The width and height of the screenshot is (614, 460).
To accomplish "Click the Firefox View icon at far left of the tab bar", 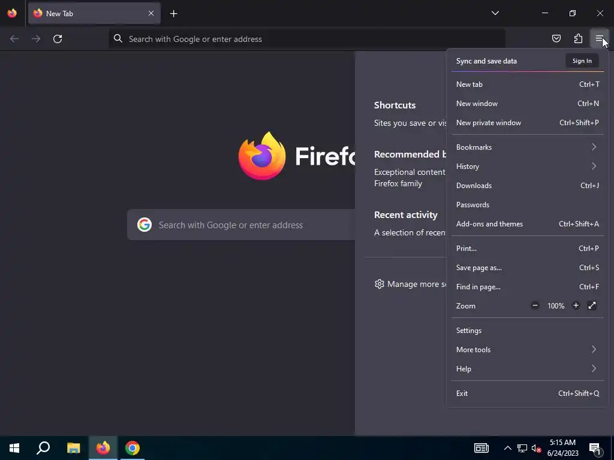I will tap(12, 13).
